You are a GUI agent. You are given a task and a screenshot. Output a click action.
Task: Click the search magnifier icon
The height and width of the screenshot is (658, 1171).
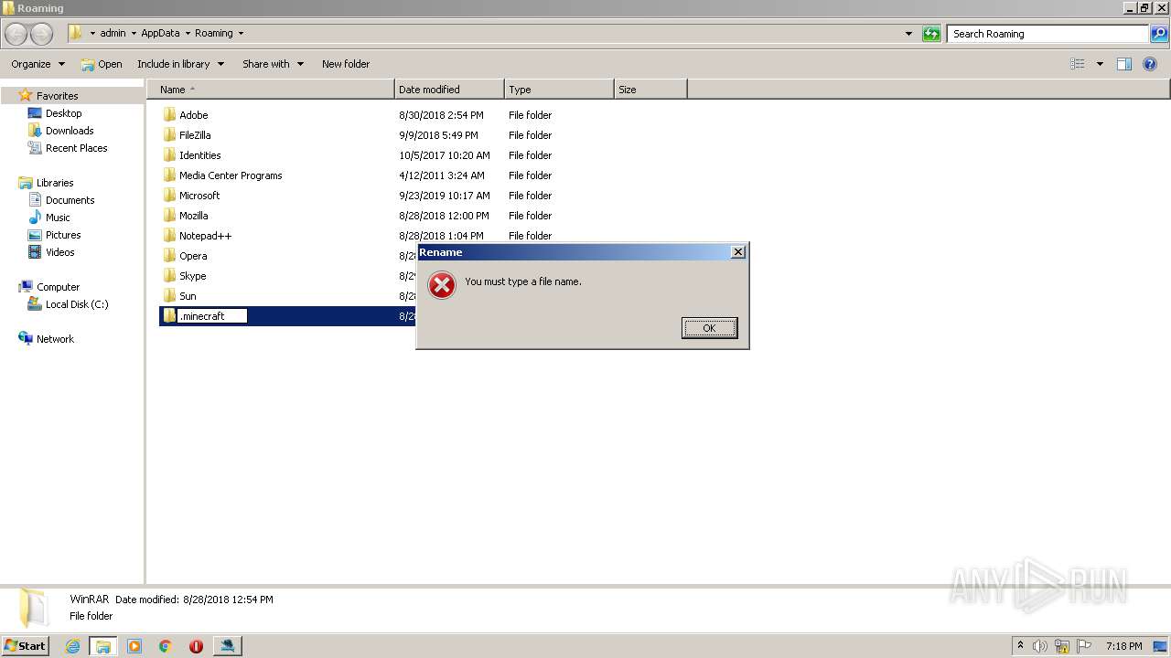point(1159,34)
